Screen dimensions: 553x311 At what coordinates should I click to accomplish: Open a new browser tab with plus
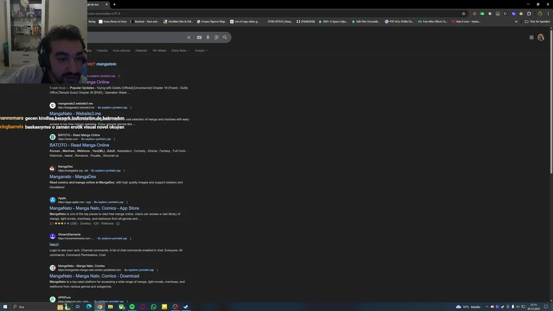(114, 4)
